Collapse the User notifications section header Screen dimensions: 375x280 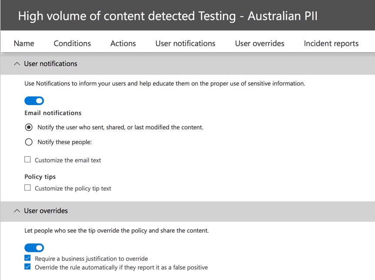(x=51, y=63)
